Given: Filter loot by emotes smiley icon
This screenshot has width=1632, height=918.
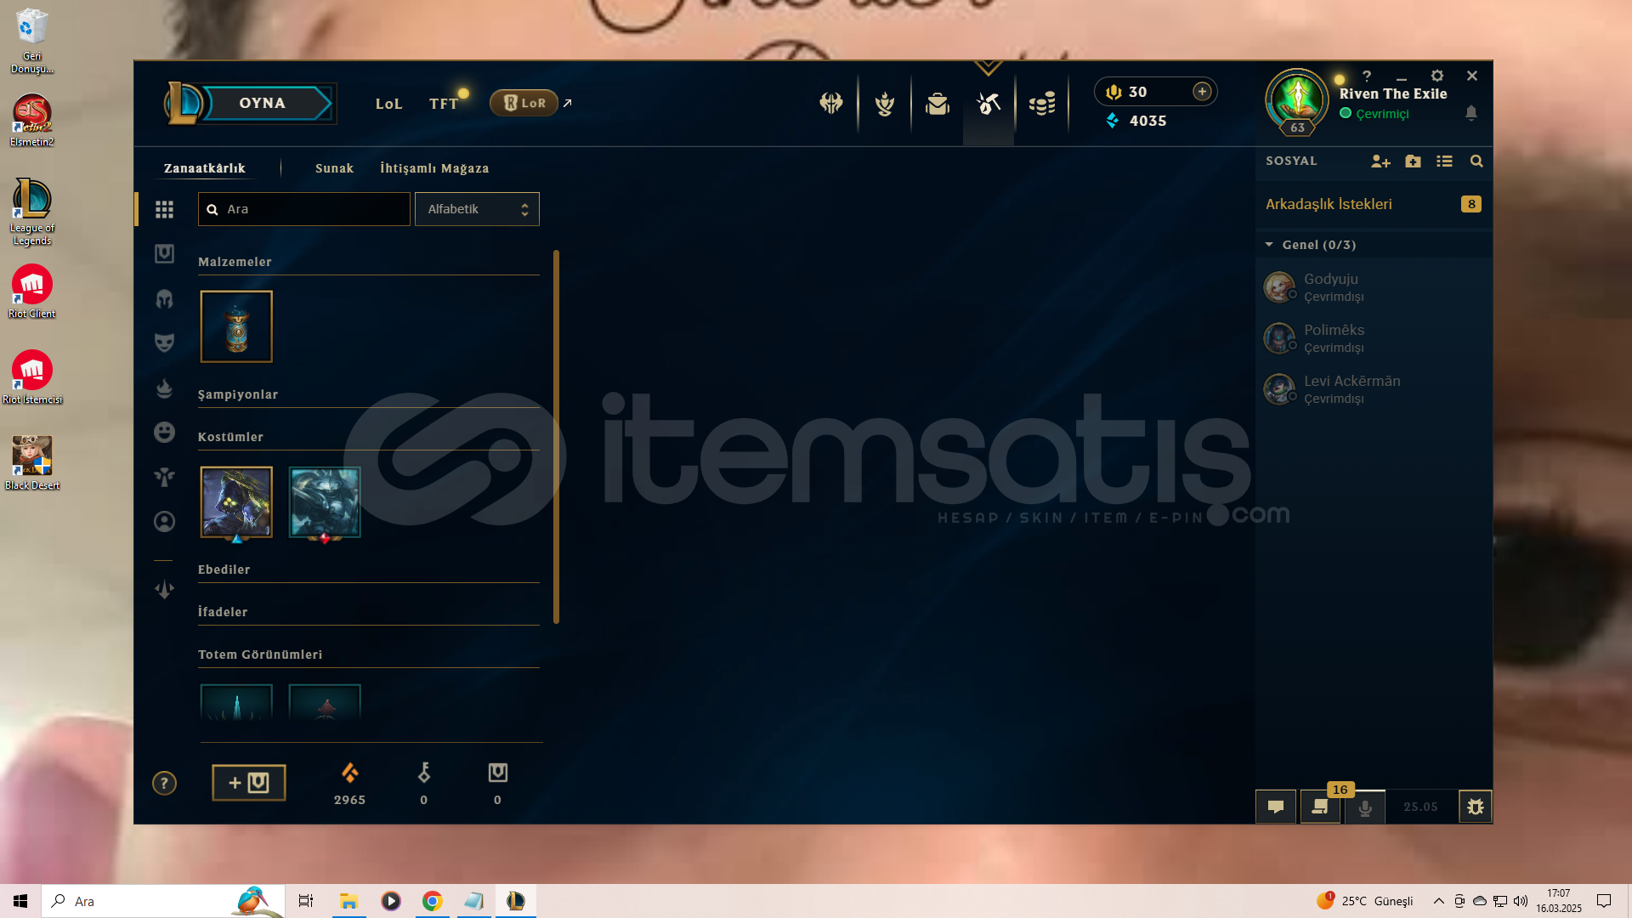Looking at the screenshot, I should [164, 432].
